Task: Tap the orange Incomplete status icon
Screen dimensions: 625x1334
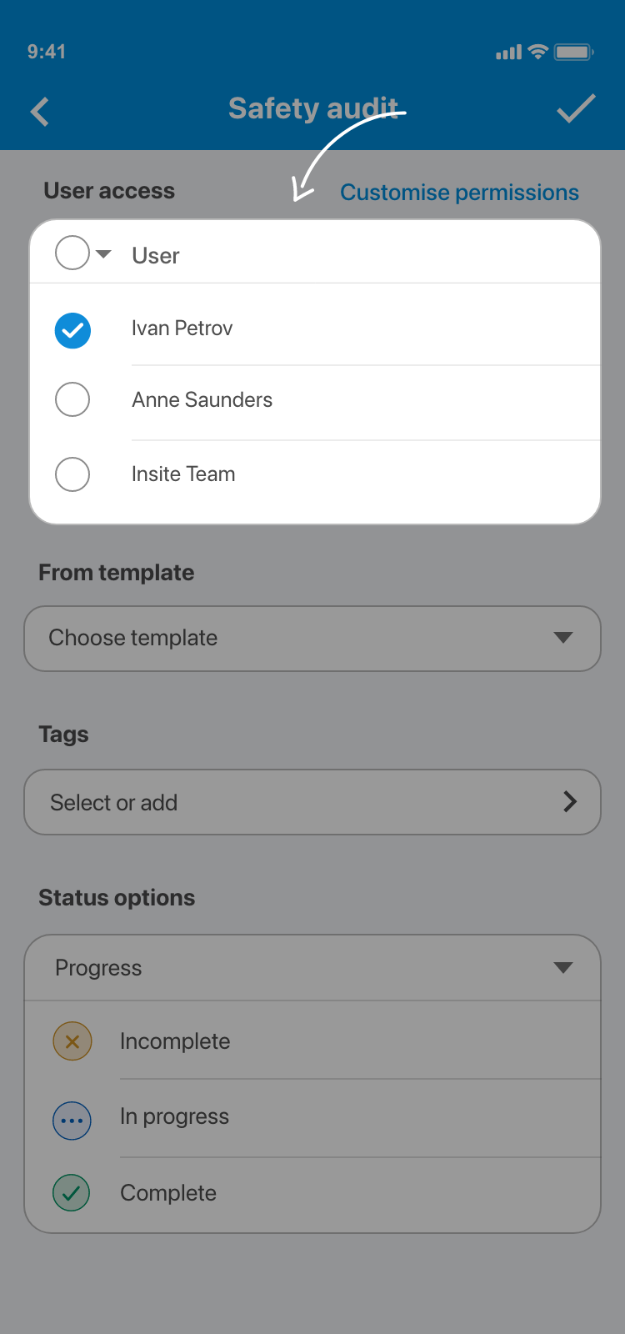Action: click(72, 1041)
